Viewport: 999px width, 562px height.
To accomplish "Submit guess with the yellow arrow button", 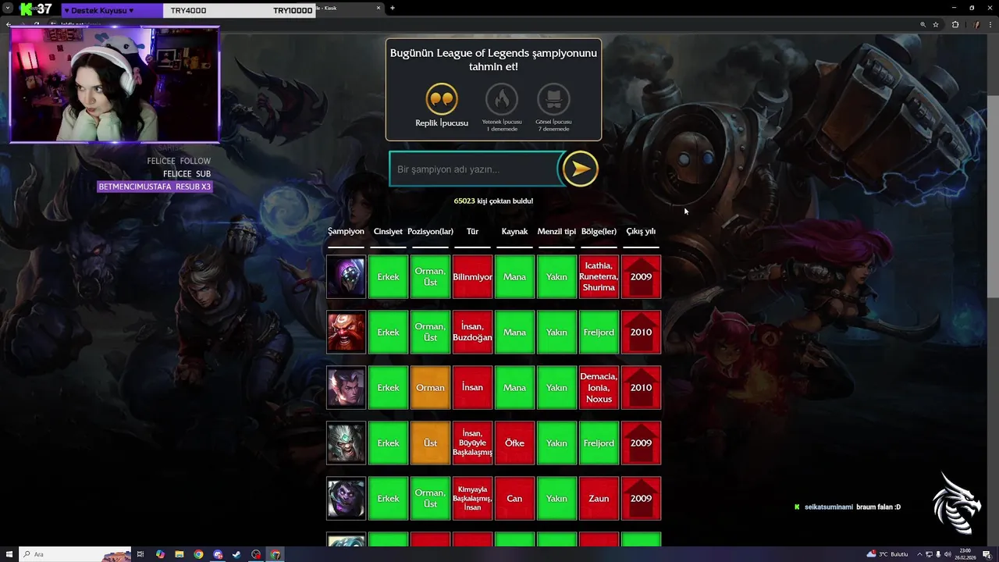I will [580, 169].
